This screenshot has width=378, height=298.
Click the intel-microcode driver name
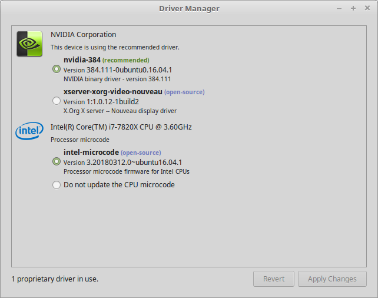point(91,153)
